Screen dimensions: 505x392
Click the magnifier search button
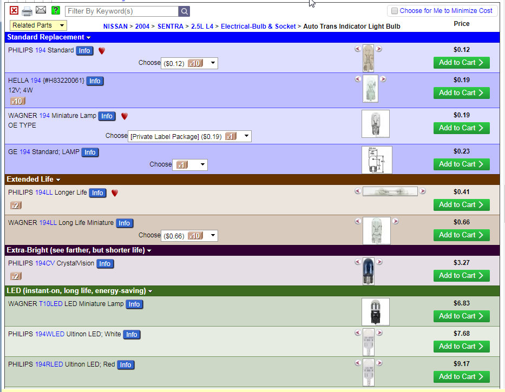(184, 11)
